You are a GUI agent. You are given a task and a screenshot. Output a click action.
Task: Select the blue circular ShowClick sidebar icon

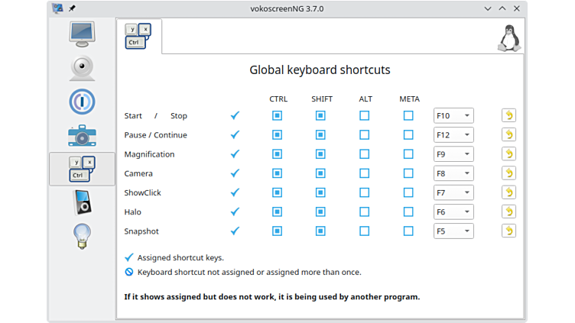(x=82, y=102)
